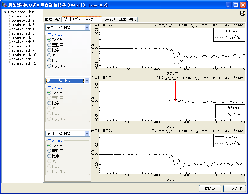The height and width of the screenshot is (194, 248).
Task: Click the legend box in the bottom graph
Action: tap(229, 140)
